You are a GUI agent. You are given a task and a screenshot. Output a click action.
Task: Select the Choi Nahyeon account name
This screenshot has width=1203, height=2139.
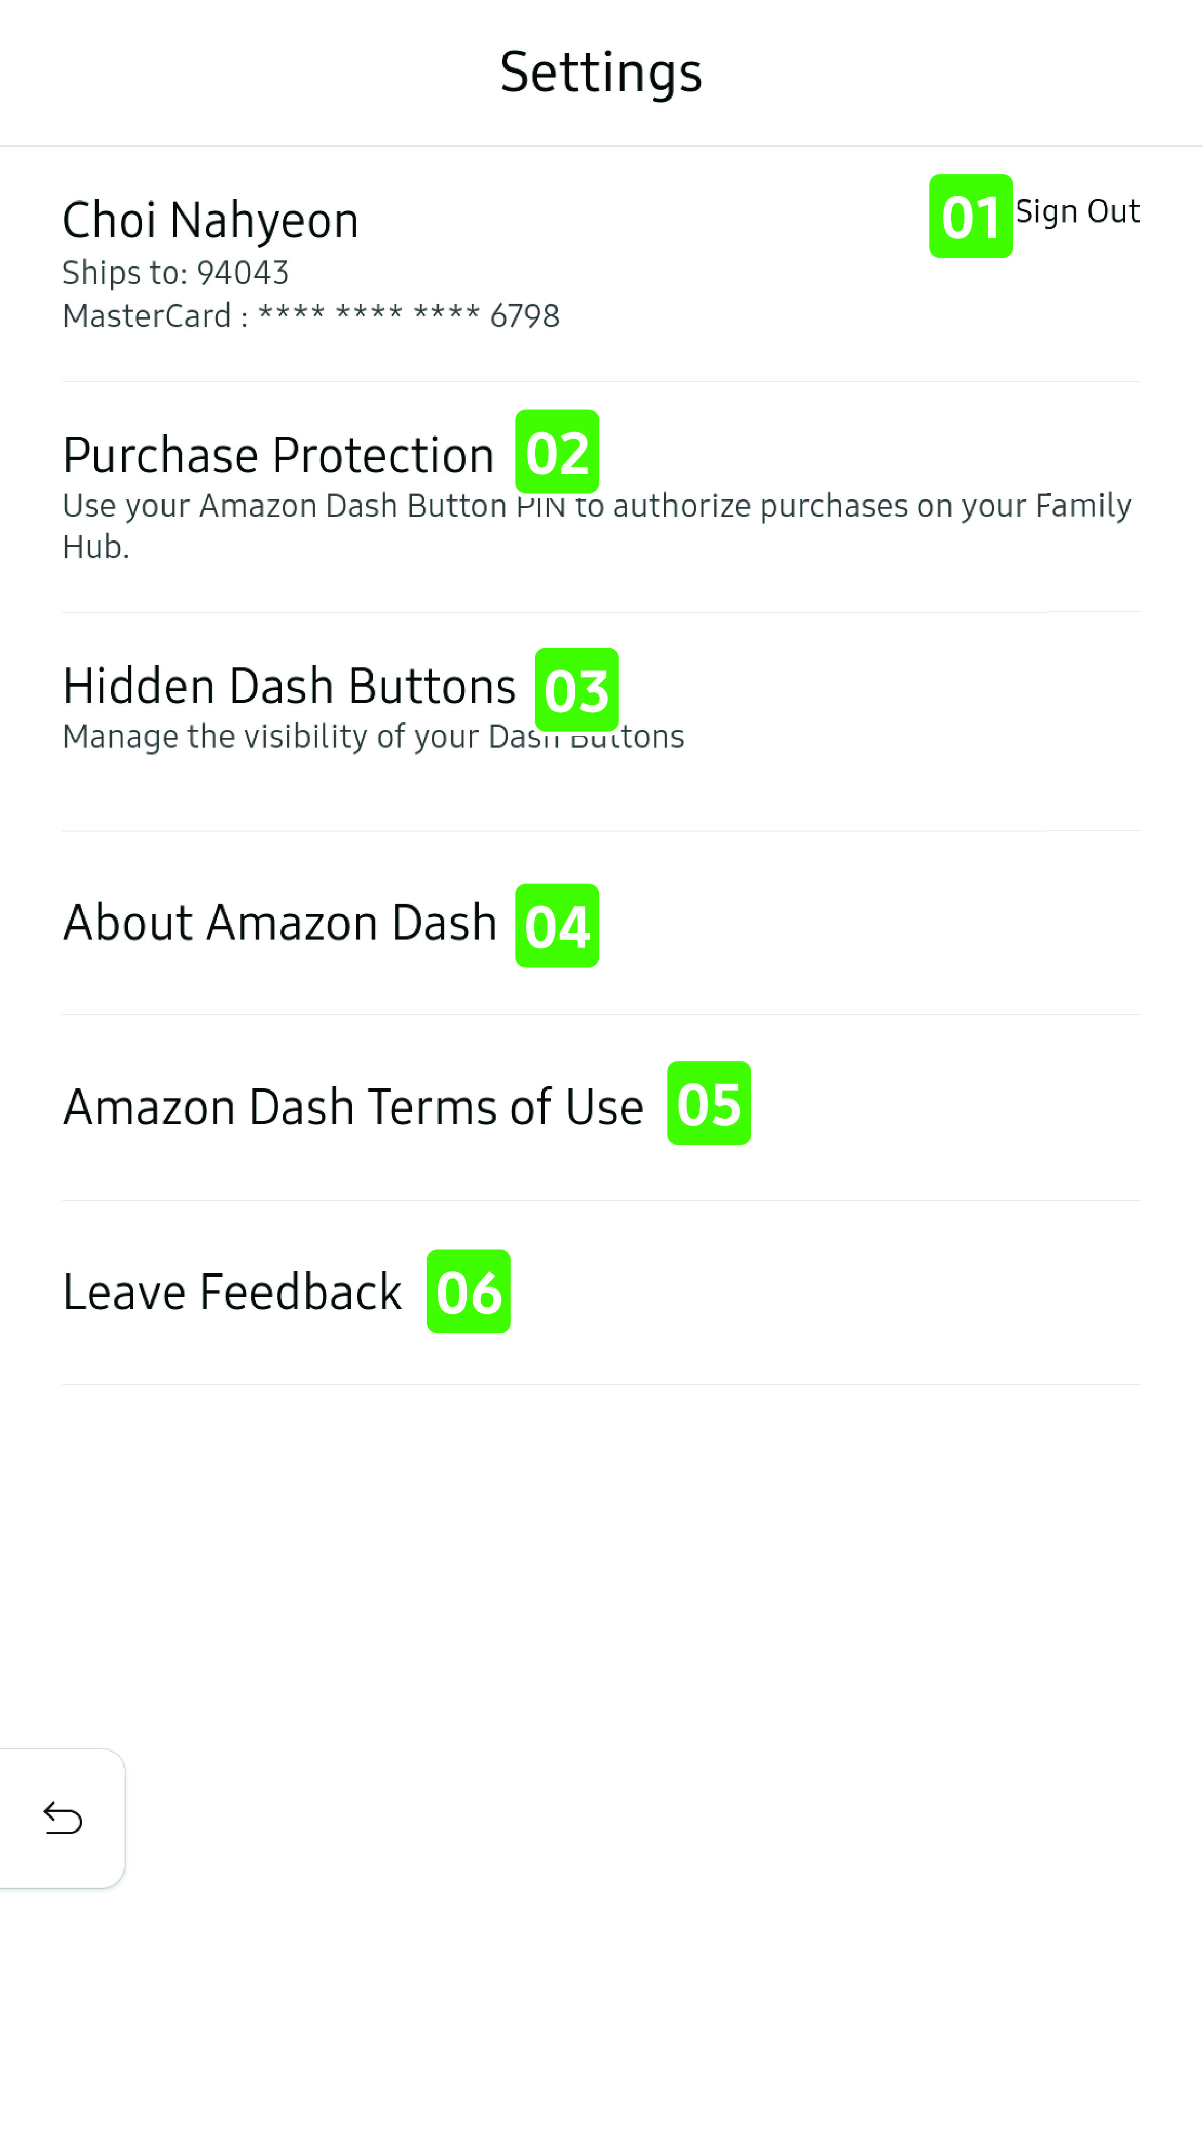(x=210, y=220)
